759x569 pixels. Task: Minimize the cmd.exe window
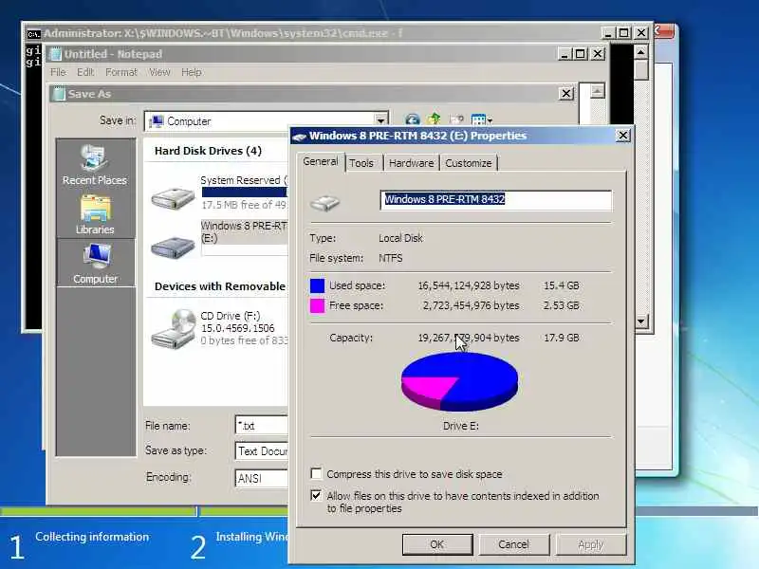pos(607,33)
